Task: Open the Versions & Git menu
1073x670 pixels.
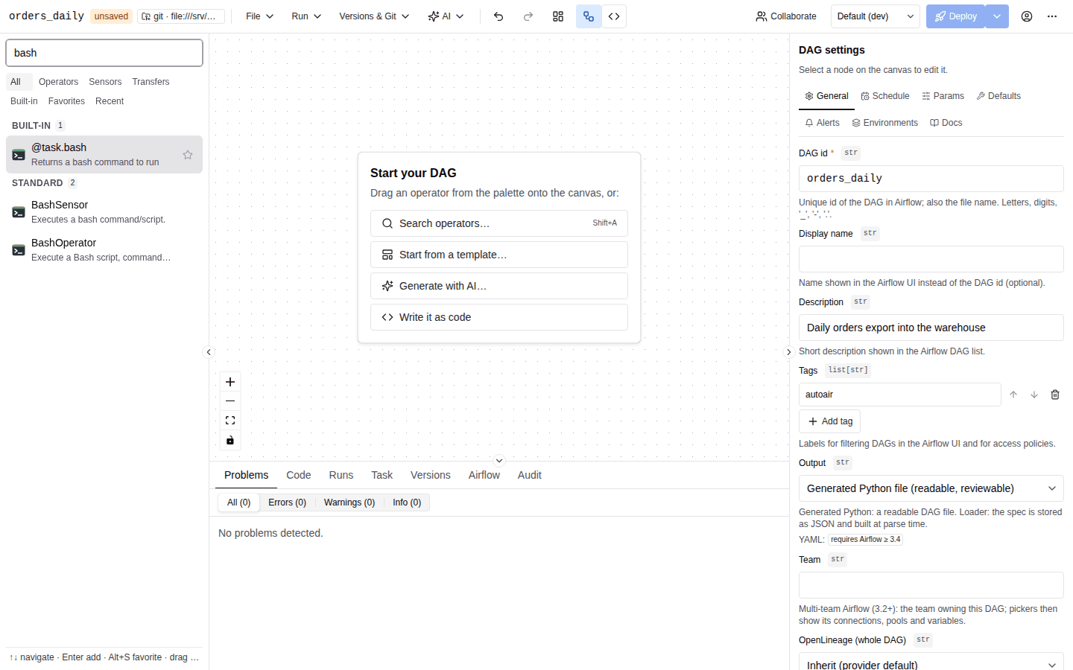Action: tap(374, 16)
